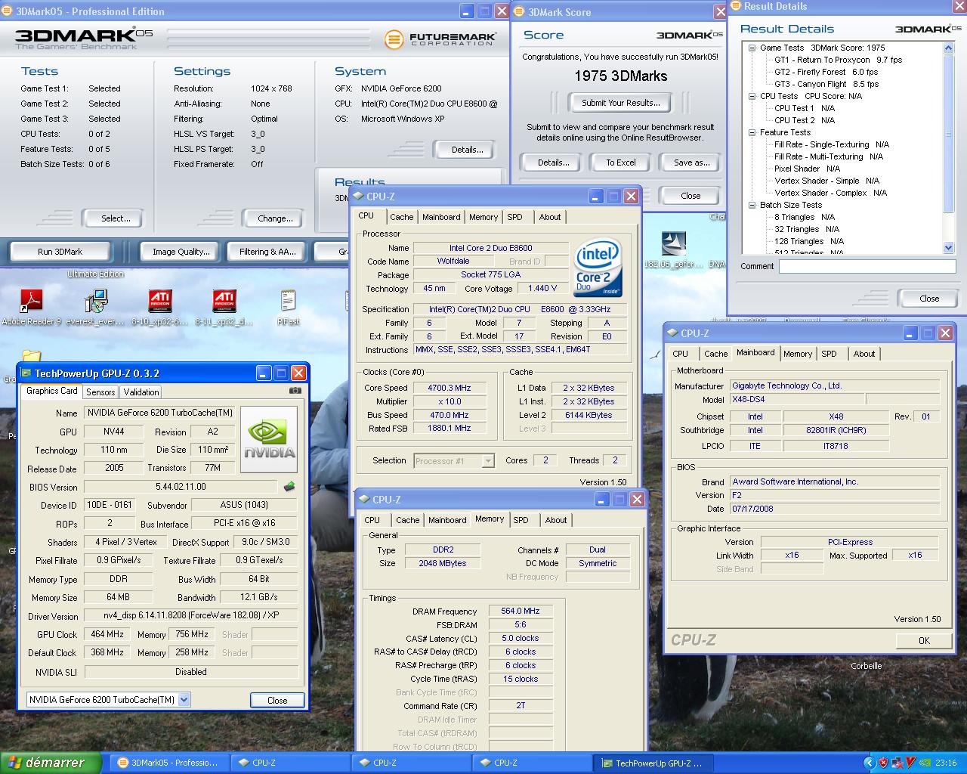
Task: Switch to the Sensors tab in GPU-Z
Action: click(100, 392)
